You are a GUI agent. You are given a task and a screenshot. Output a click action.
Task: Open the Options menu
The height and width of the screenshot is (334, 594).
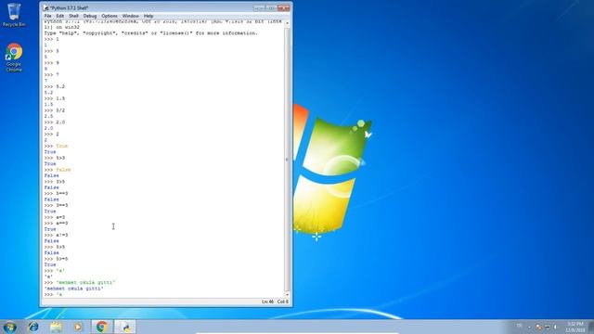coord(110,16)
